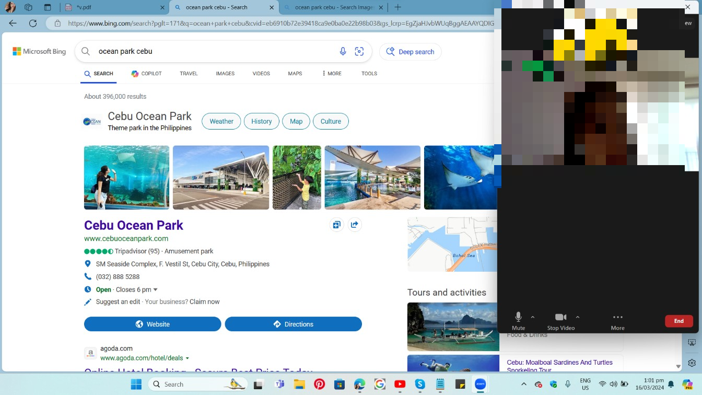Click the Culture chip
Image resolution: width=702 pixels, height=395 pixels.
pos(331,121)
